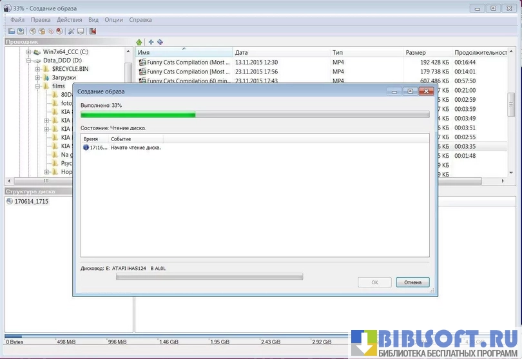Click the first disc icon in the toolbar
522x359 pixels.
(32, 31)
